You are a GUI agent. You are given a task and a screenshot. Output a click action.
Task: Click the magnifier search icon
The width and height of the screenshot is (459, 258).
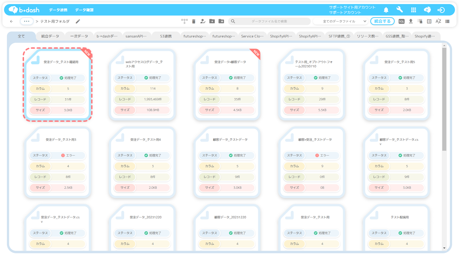click(x=233, y=21)
